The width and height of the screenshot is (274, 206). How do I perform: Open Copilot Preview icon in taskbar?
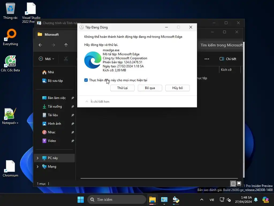[x=265, y=200]
